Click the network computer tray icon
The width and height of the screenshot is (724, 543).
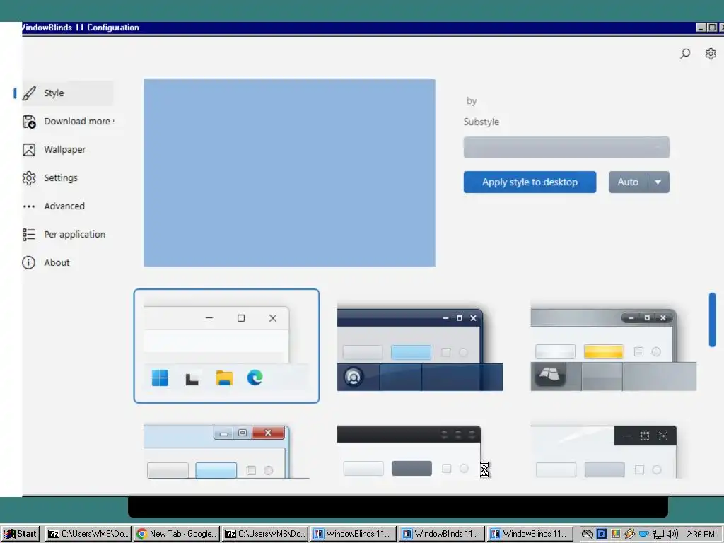click(658, 535)
